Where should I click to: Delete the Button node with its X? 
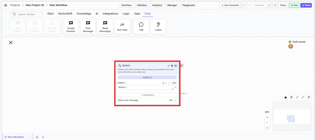[176, 66]
